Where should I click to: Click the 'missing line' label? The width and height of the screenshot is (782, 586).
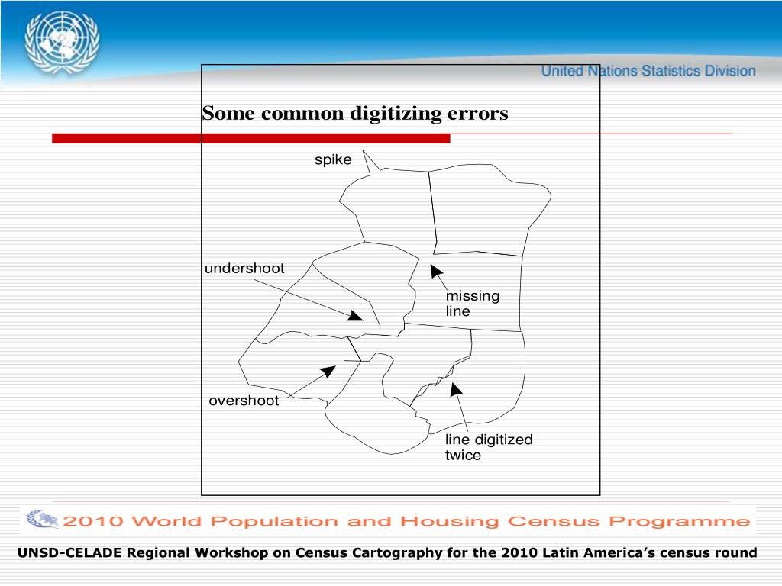(472, 303)
